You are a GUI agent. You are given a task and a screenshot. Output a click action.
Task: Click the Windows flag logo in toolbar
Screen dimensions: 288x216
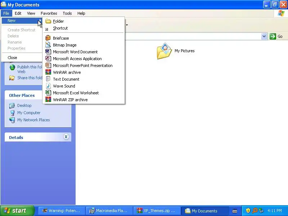[281, 13]
